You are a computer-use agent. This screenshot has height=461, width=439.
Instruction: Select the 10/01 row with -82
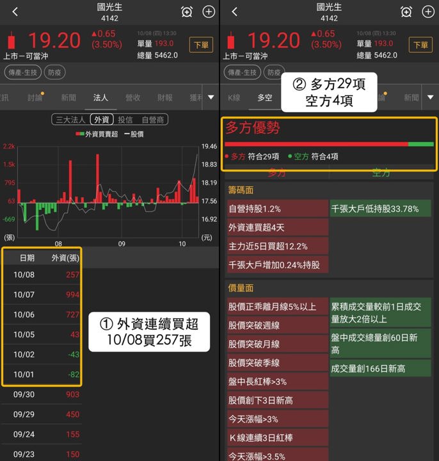pos(42,375)
